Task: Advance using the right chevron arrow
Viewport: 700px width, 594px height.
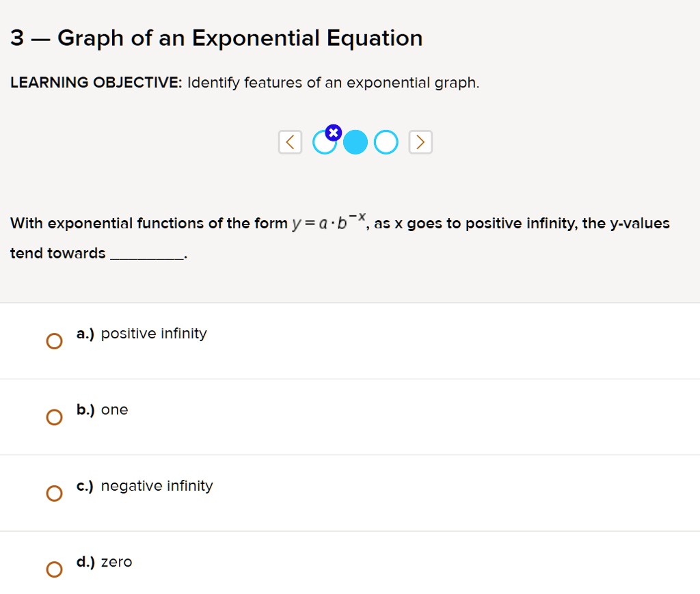Action: [420, 141]
